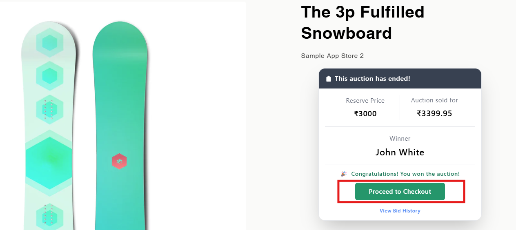This screenshot has height=230, width=516.
Task: Click the ₹3000 reserve price value
Action: 365,113
